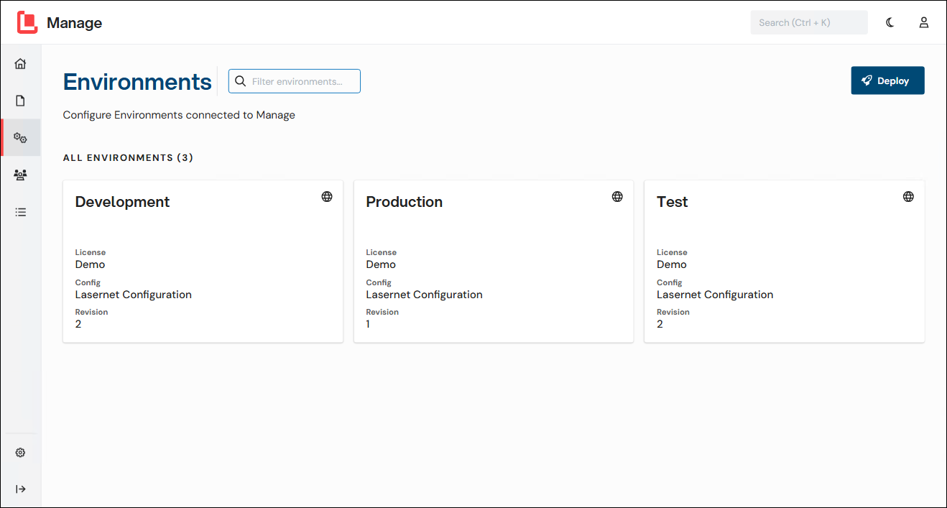Viewport: 947px width, 508px height.
Task: Open the Production environment card title
Action: (404, 202)
